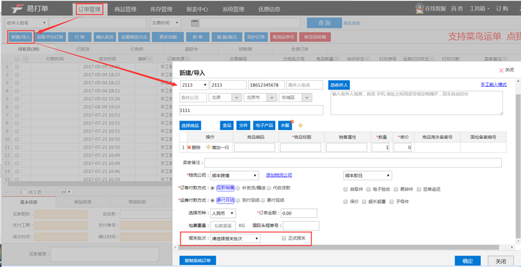Open the 人民币 currency dropdown
The image size is (521, 267).
223,213
